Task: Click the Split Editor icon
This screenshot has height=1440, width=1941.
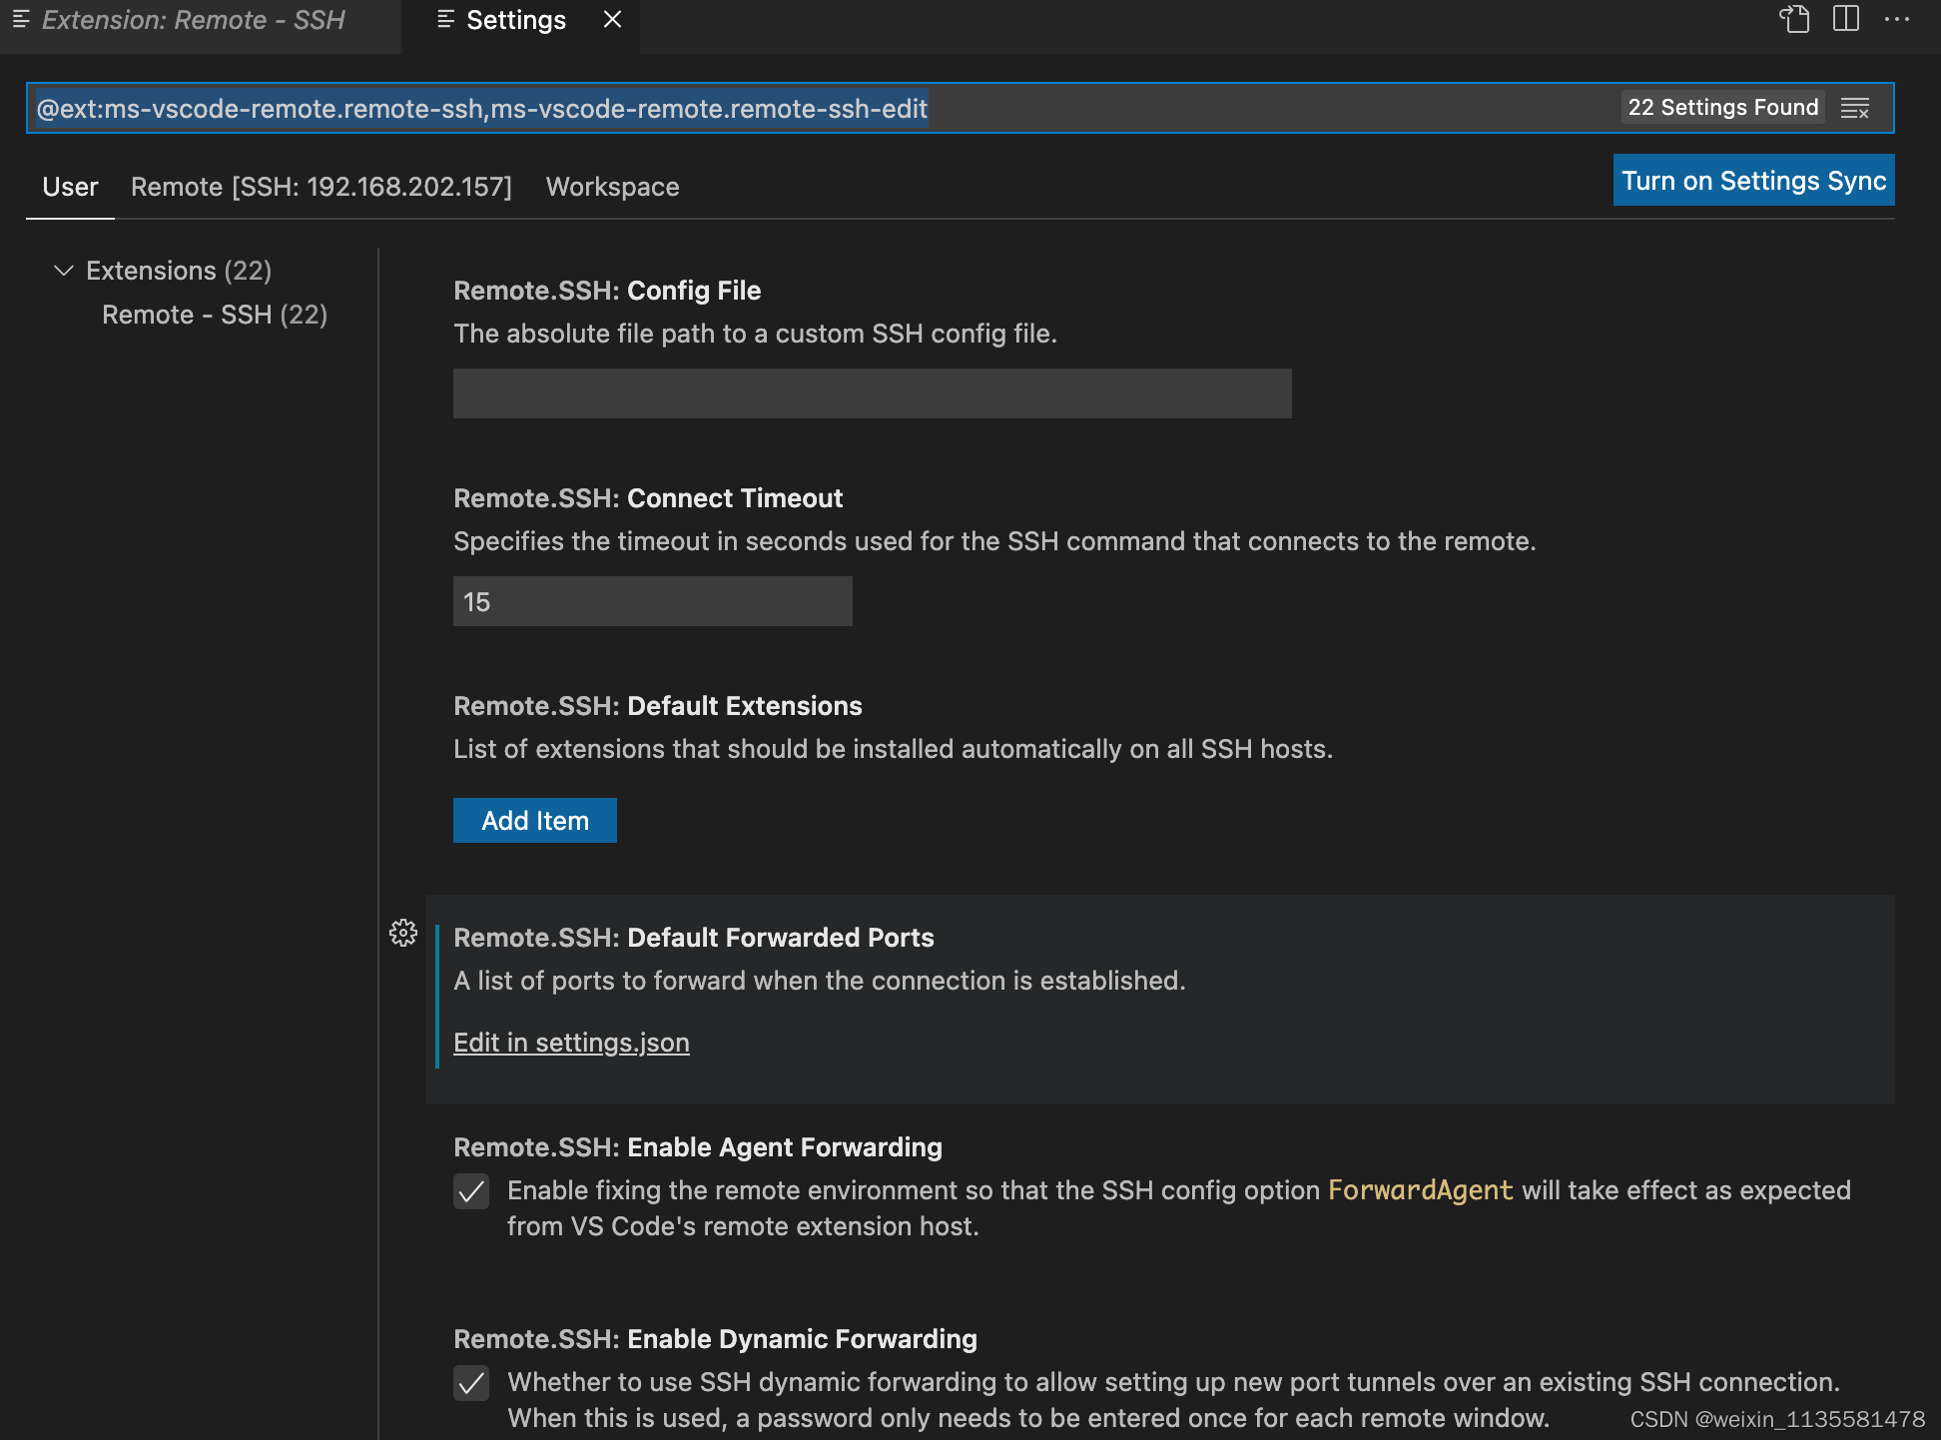Action: pyautogui.click(x=1846, y=19)
